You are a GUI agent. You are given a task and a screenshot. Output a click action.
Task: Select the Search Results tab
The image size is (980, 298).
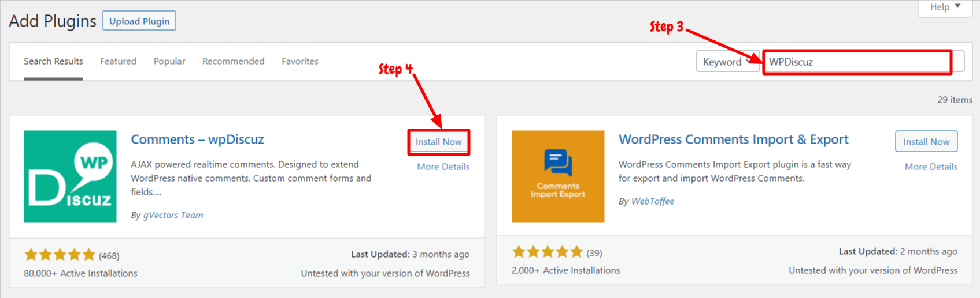pos(53,61)
